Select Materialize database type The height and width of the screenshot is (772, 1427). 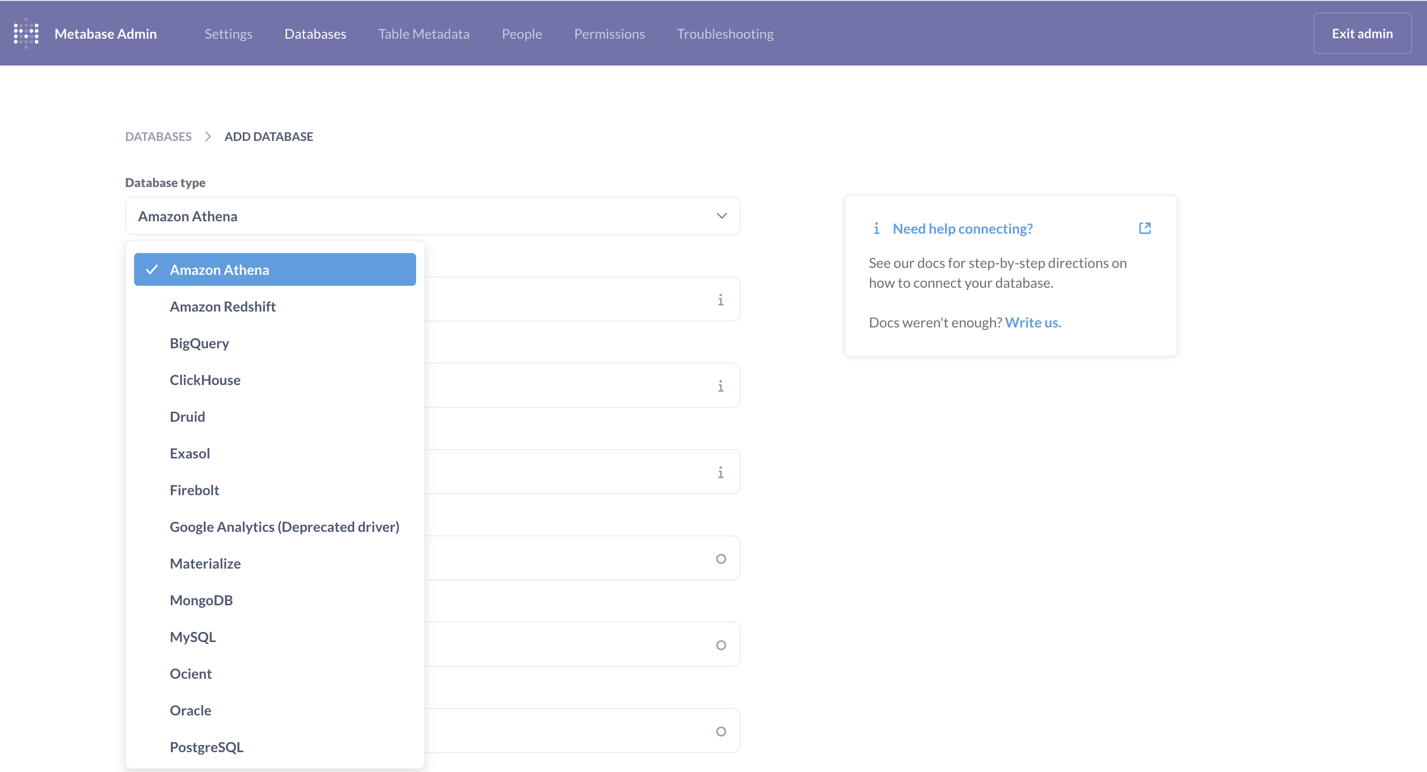coord(275,563)
